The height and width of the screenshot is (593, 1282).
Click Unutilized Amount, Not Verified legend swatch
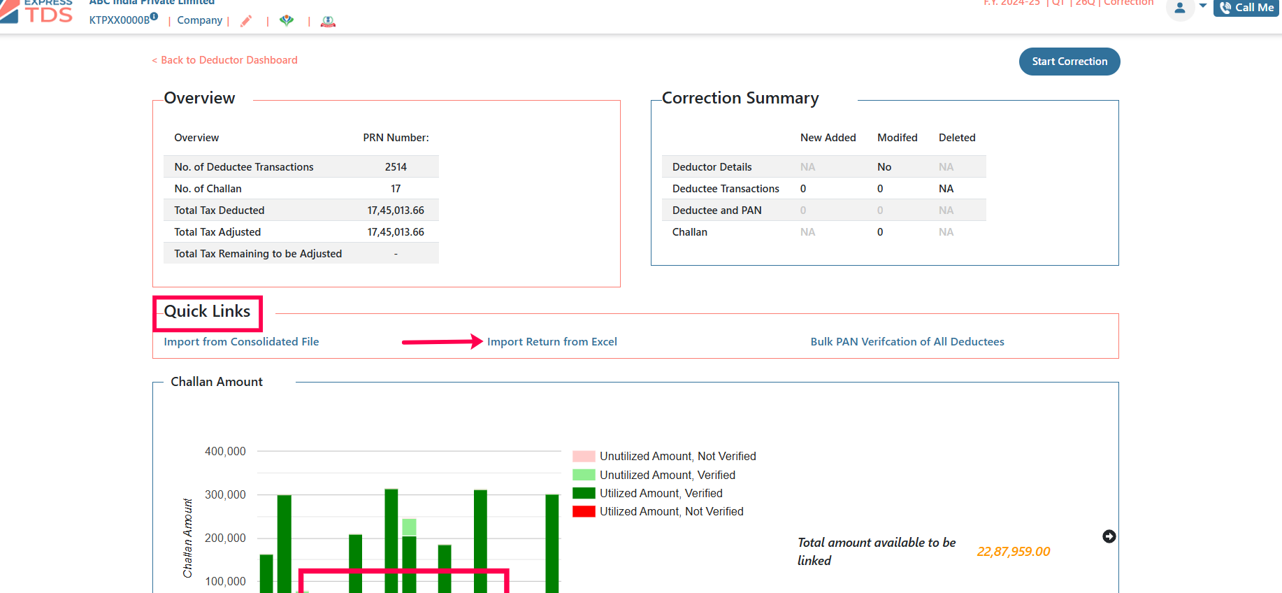tap(584, 457)
